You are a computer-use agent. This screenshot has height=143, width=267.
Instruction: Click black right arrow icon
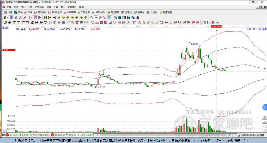(59, 17)
